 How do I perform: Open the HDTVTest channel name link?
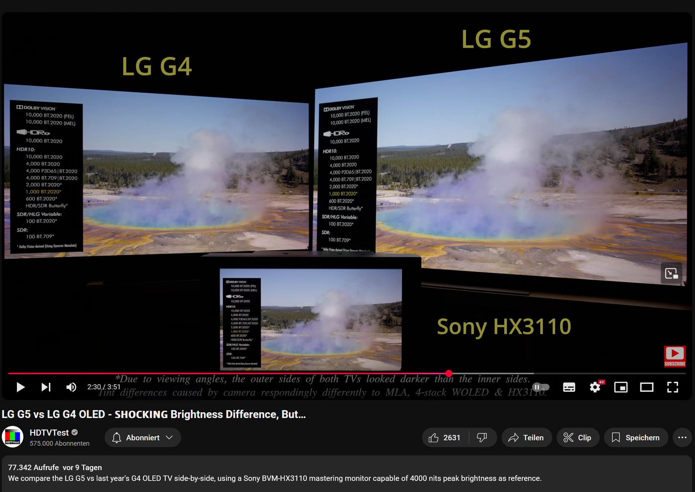pyautogui.click(x=49, y=432)
